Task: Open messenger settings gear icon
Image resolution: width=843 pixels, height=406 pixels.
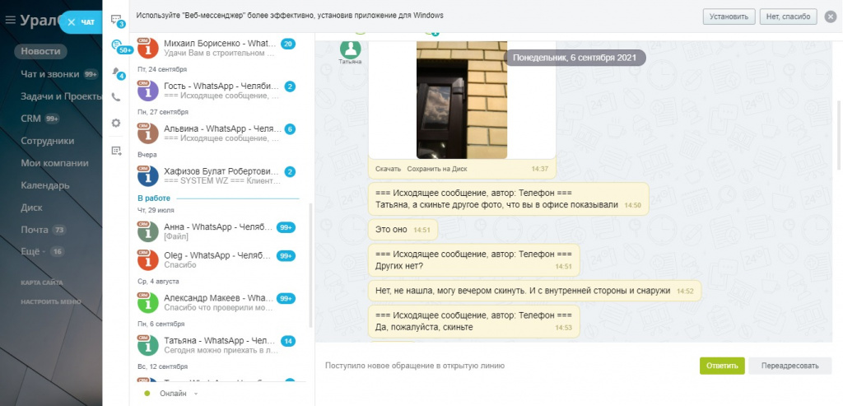Action: 116,123
